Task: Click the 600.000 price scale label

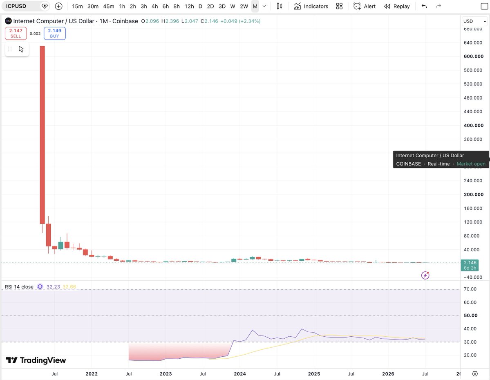Action: pos(473,56)
